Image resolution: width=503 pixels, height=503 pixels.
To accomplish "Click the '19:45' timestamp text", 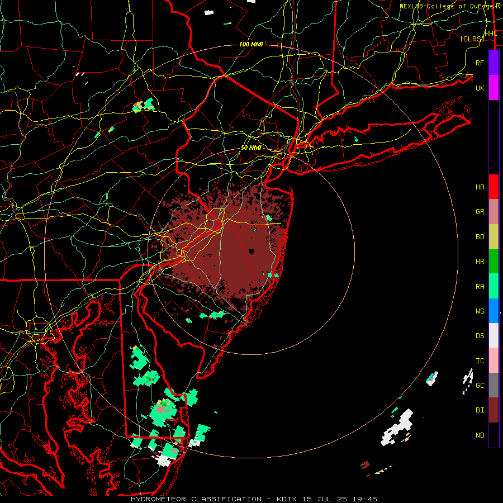I will pos(365,499).
